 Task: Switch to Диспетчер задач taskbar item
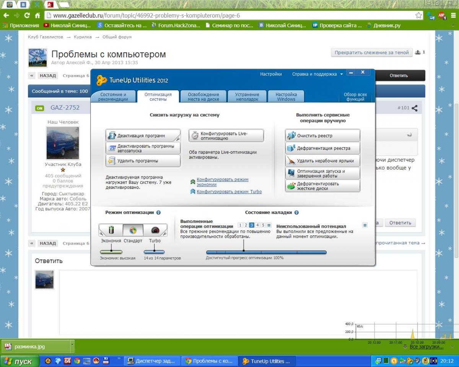tap(153, 361)
